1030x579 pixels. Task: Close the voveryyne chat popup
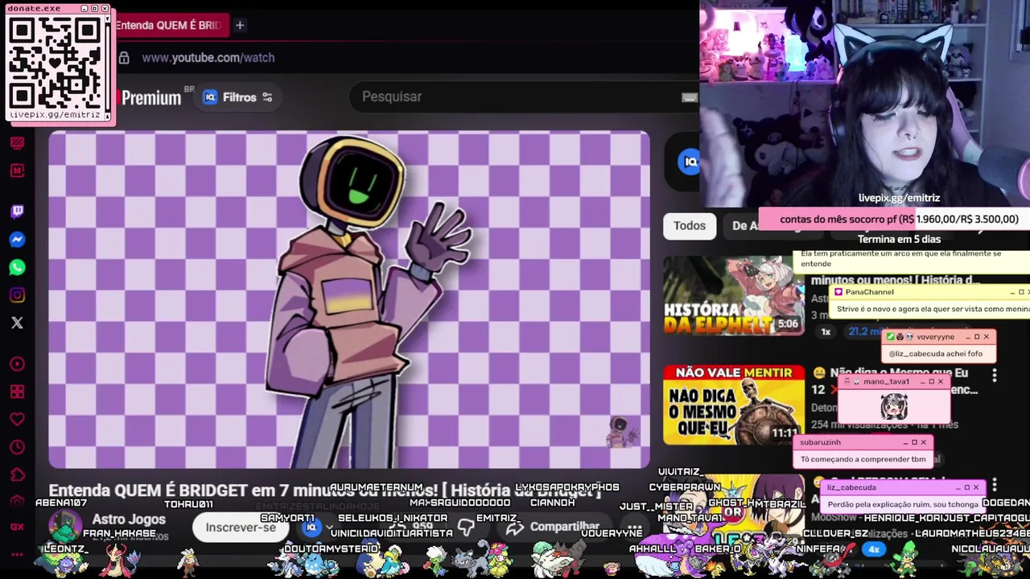click(986, 337)
